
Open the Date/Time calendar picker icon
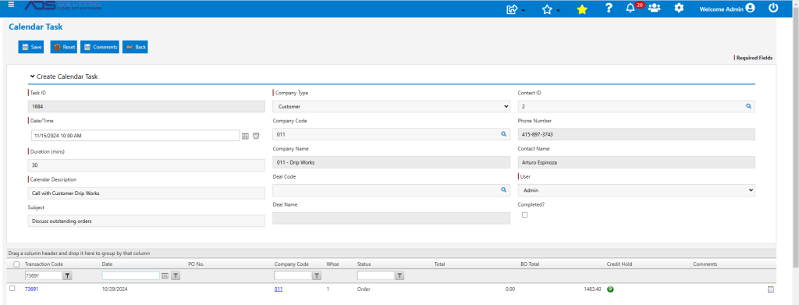(245, 136)
